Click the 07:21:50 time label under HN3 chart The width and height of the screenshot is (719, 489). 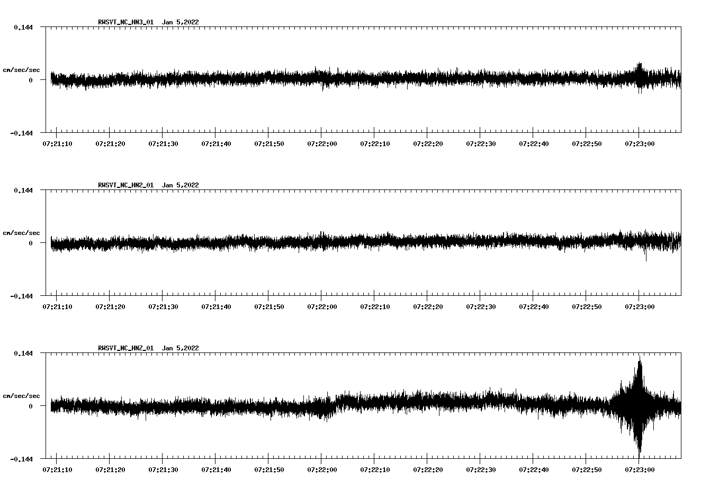[x=269, y=143]
